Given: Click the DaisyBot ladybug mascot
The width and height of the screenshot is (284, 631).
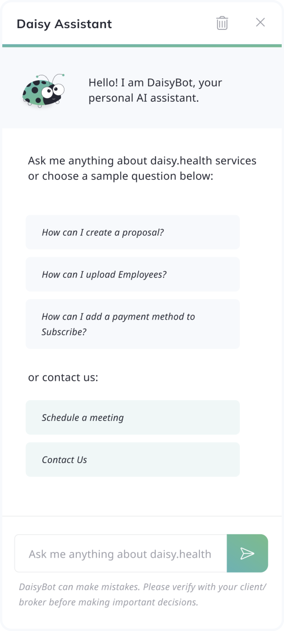Looking at the screenshot, I should (x=44, y=90).
